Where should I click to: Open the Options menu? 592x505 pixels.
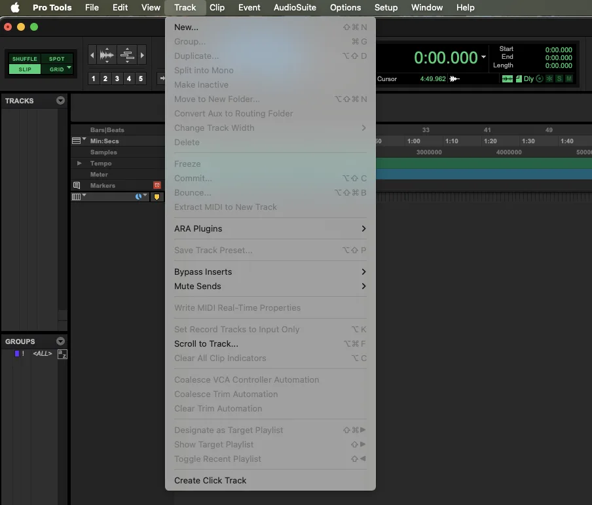pyautogui.click(x=346, y=8)
